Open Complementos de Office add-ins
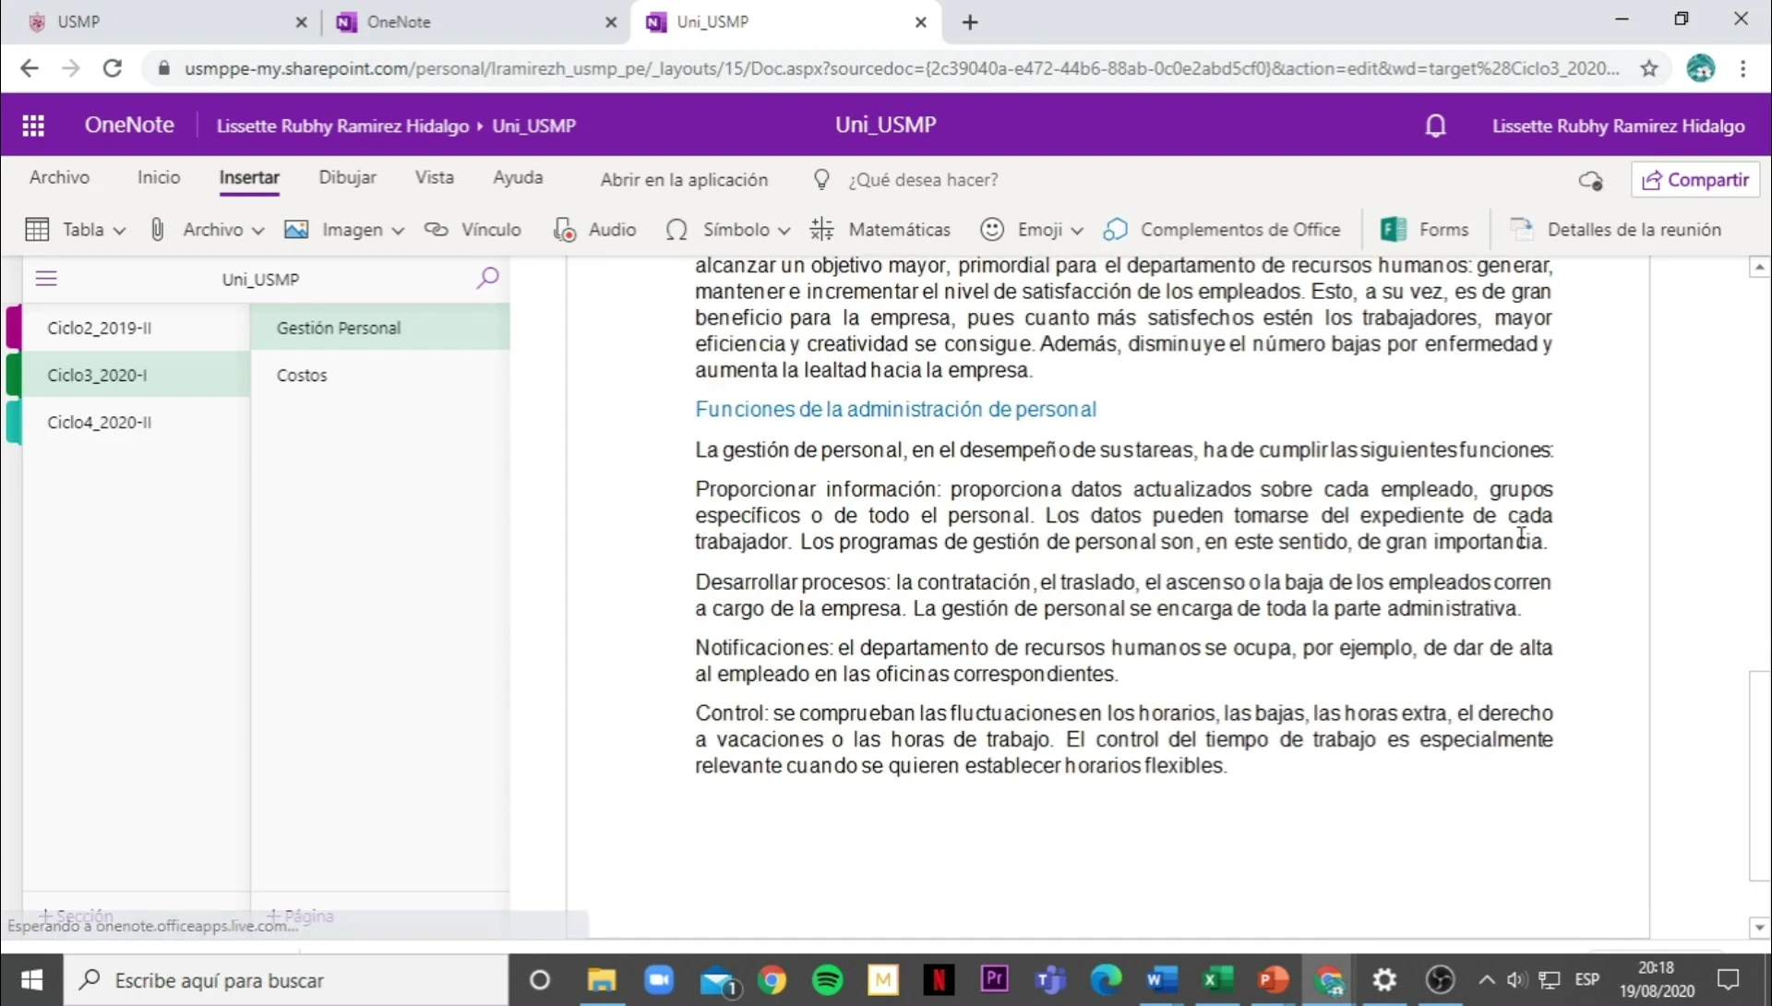Viewport: 1772px width, 1006px height. 1222,230
